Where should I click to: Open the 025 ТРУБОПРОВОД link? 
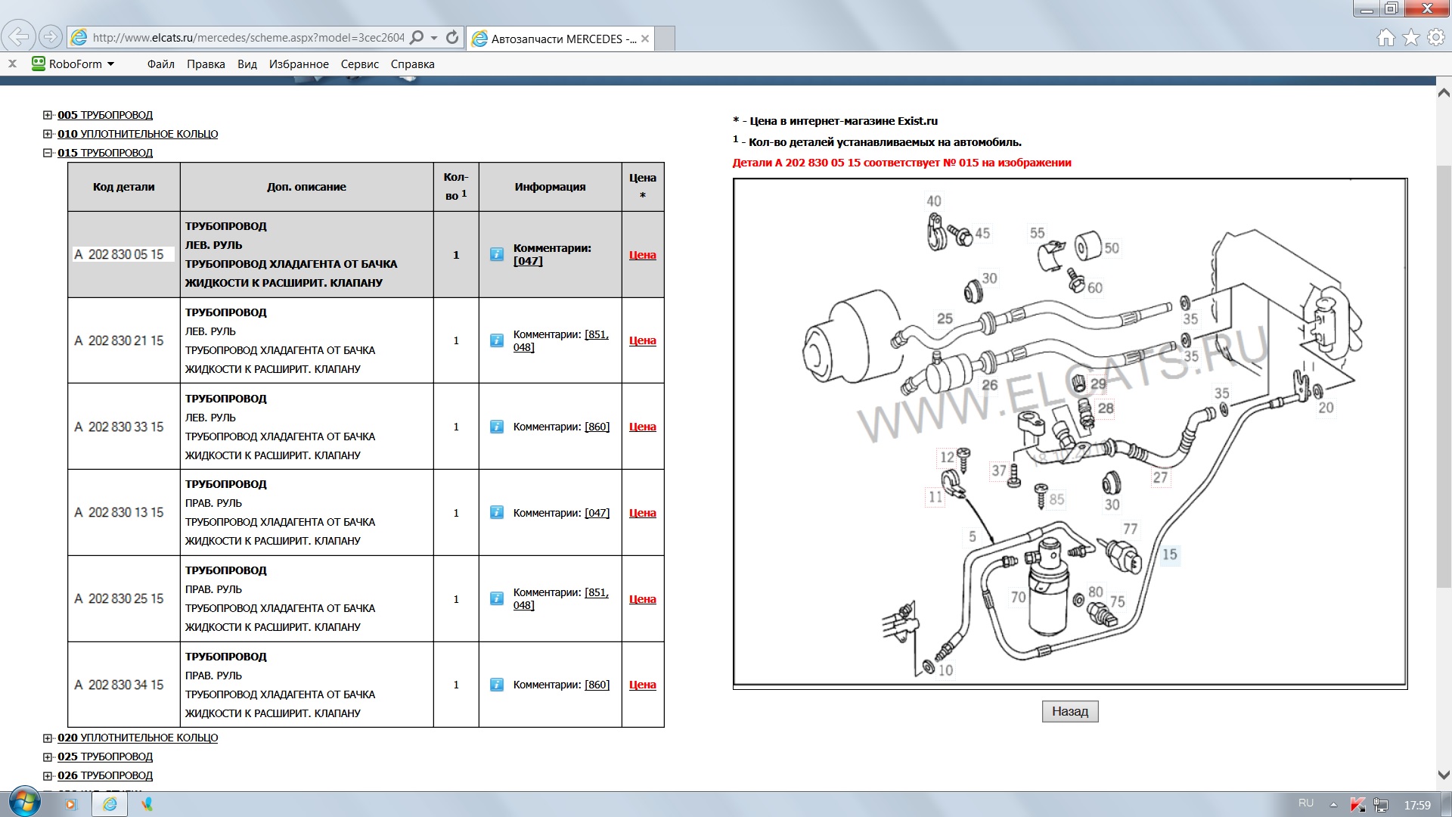click(x=105, y=756)
